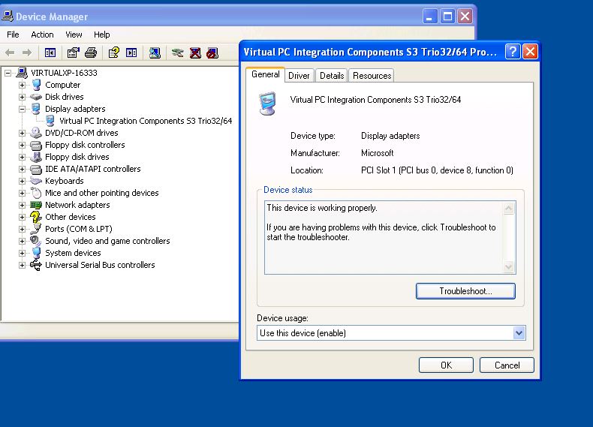Click the Device status scrollbar down arrow
The height and width of the screenshot is (427, 593).
pos(509,266)
